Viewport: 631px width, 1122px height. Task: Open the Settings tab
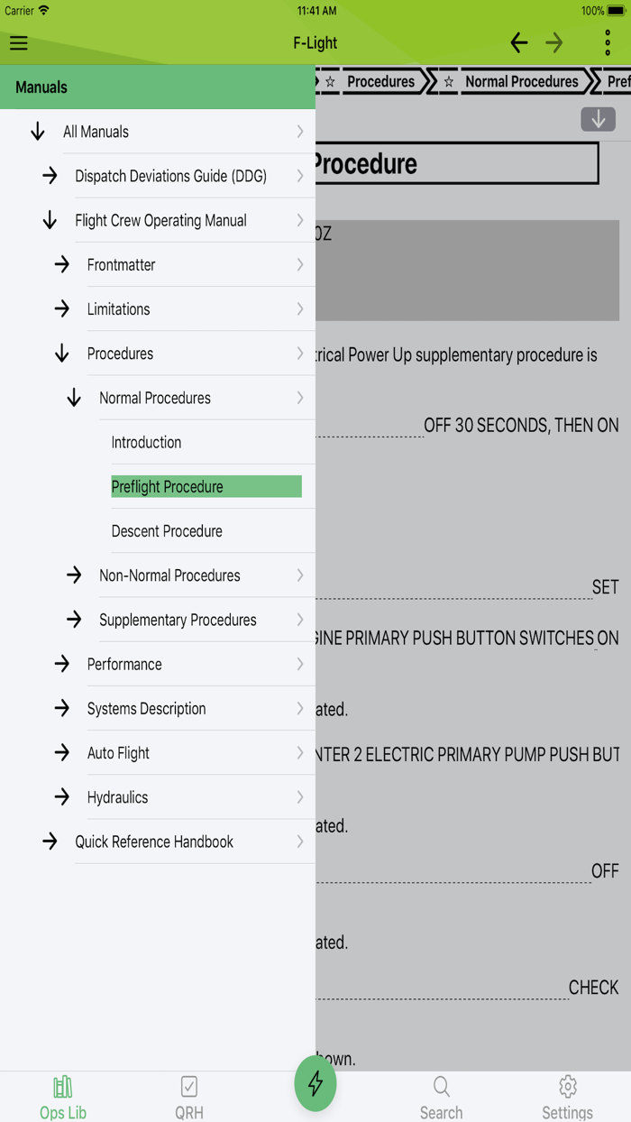[x=567, y=1096]
